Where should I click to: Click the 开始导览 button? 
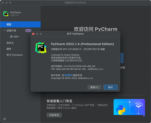pos(54,115)
